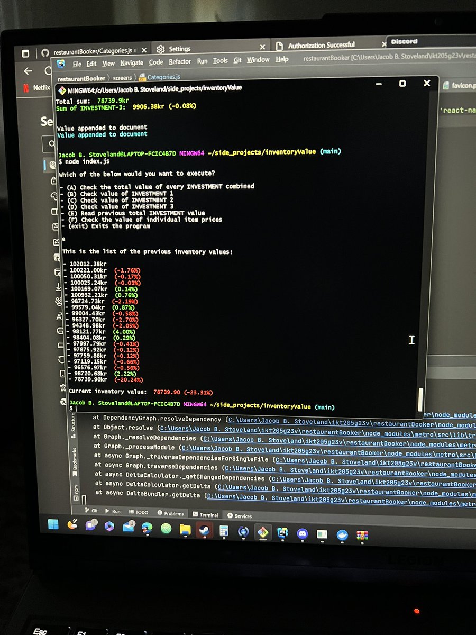The height and width of the screenshot is (635, 476).
Task: Open the Refactor menu in WebStorm
Action: pos(180,61)
